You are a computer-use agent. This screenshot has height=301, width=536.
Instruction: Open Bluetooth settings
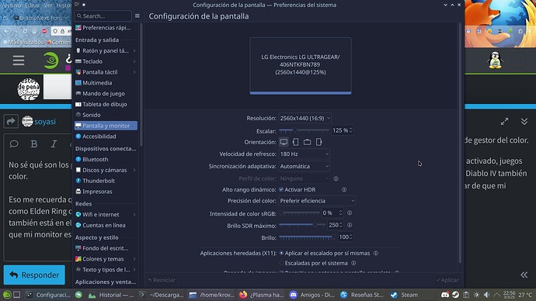click(106, 159)
